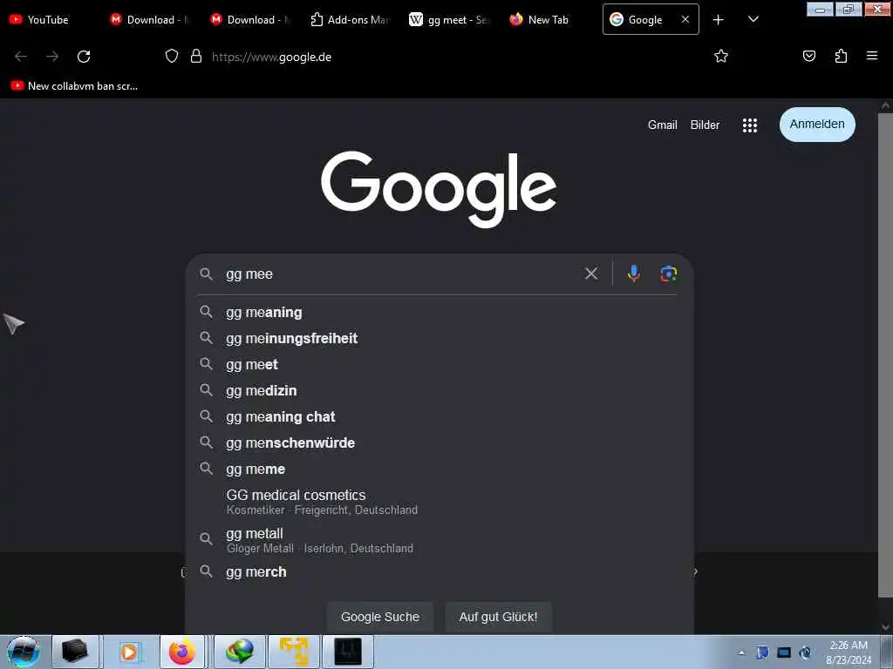
Task: Open tracking protection shield icon
Action: click(172, 57)
